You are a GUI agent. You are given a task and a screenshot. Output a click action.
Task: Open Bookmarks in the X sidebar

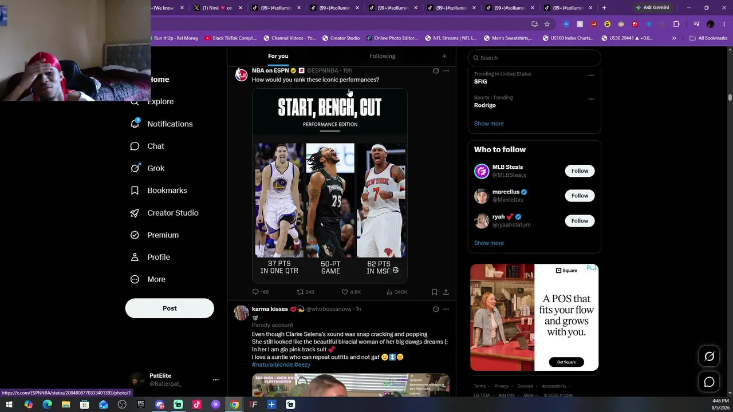click(159, 191)
